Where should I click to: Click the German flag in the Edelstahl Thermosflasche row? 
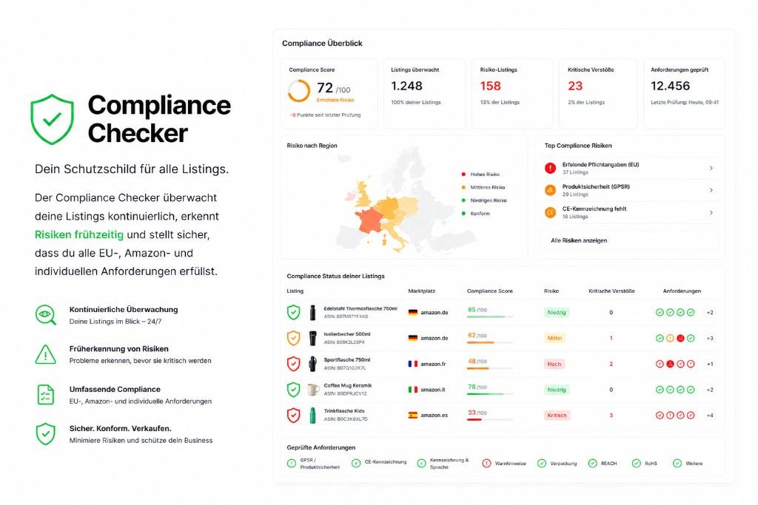pyautogui.click(x=413, y=312)
